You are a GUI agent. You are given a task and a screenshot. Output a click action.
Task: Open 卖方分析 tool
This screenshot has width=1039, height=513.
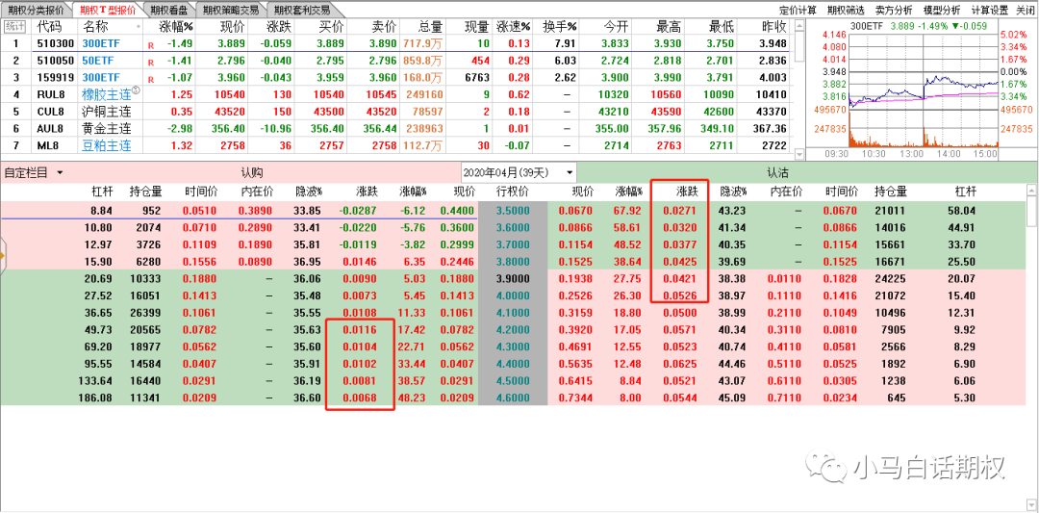click(893, 10)
